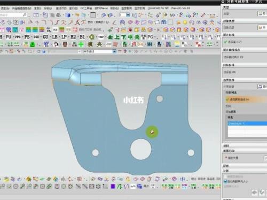This screenshot has width=267, height=200.
Task: Click the search field in the top toolbar
Action: 13,15
